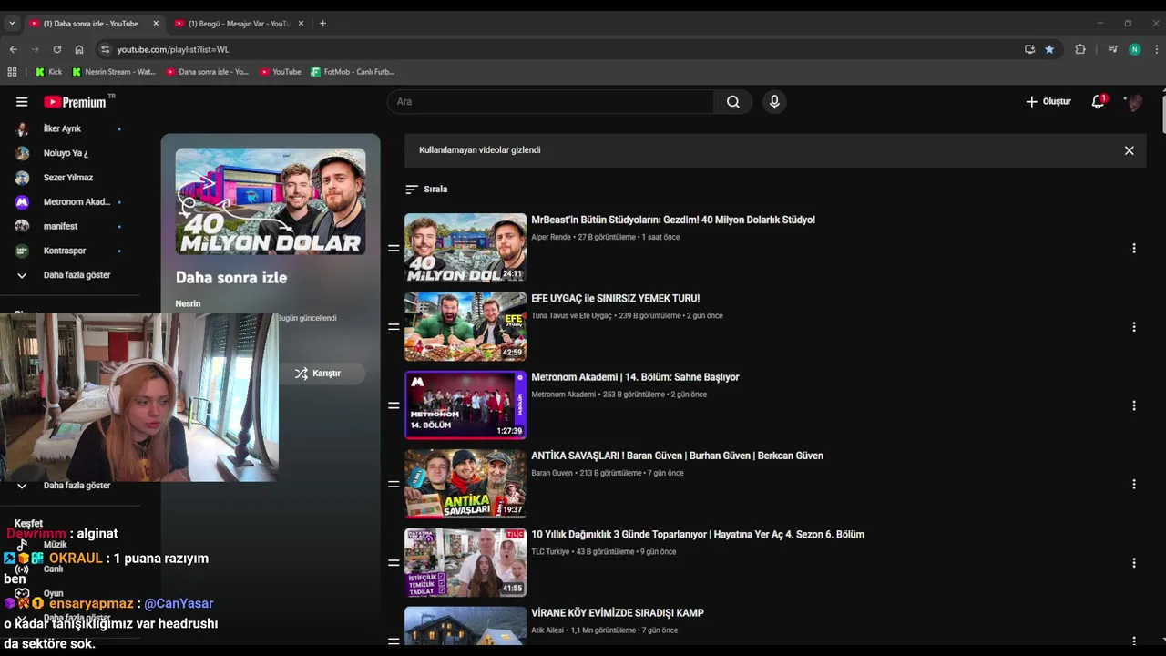Open the FotMob bookmark
Viewport: 1166px width, 656px height.
pos(353,72)
